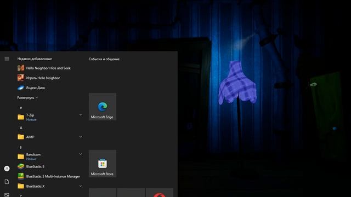Open Documents icon in Start sidebar
This screenshot has width=351, height=197.
(x=7, y=182)
